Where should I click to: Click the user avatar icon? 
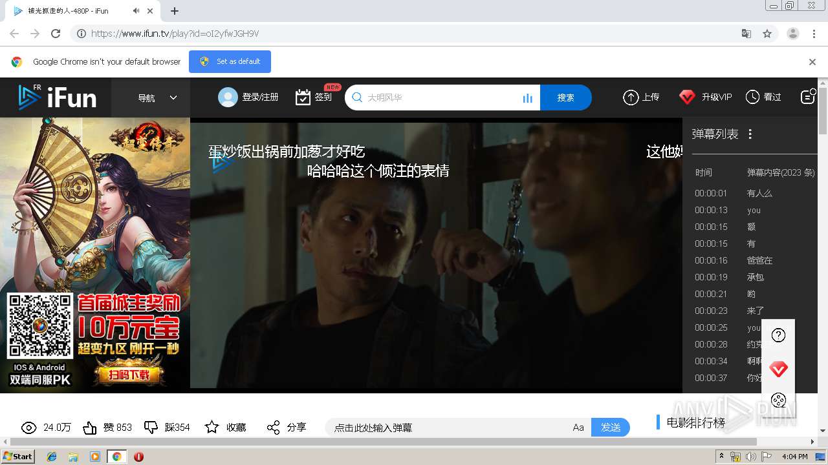(228, 97)
